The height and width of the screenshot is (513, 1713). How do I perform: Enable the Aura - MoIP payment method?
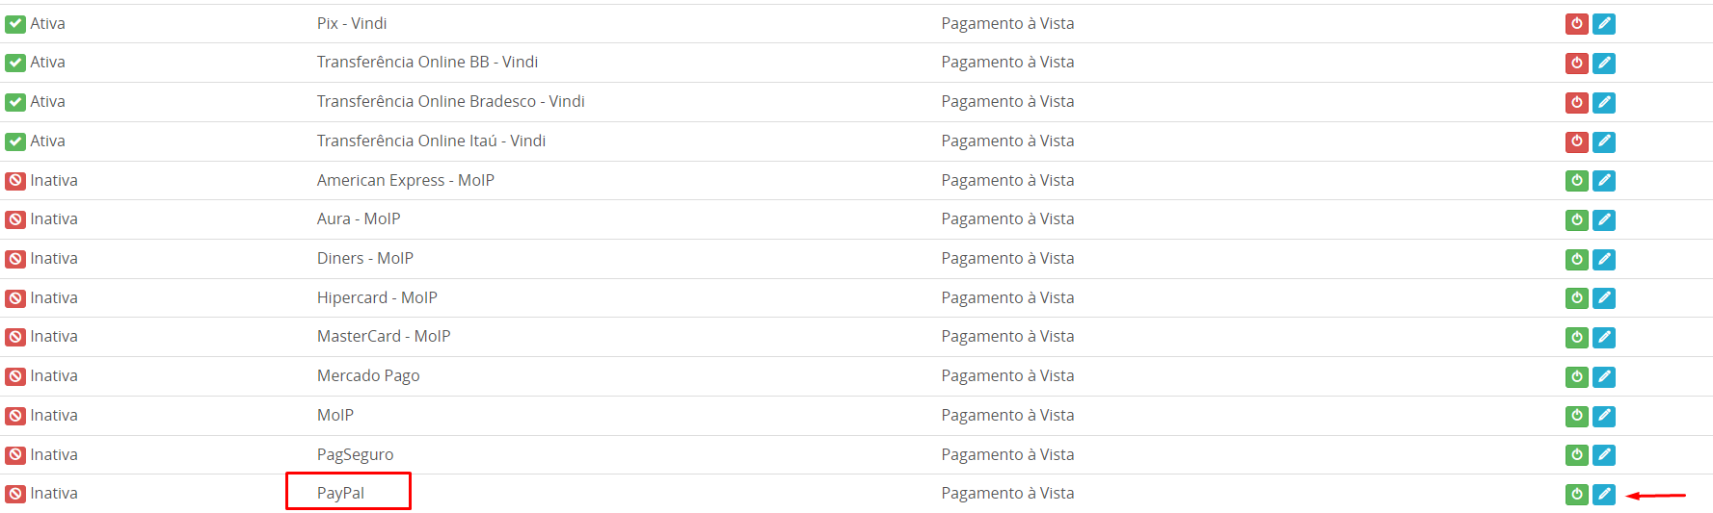click(x=1576, y=220)
